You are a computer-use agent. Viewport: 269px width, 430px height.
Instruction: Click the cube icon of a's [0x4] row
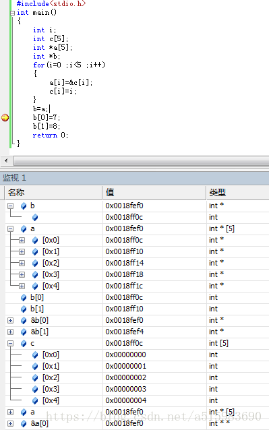pyautogui.click(x=35, y=286)
